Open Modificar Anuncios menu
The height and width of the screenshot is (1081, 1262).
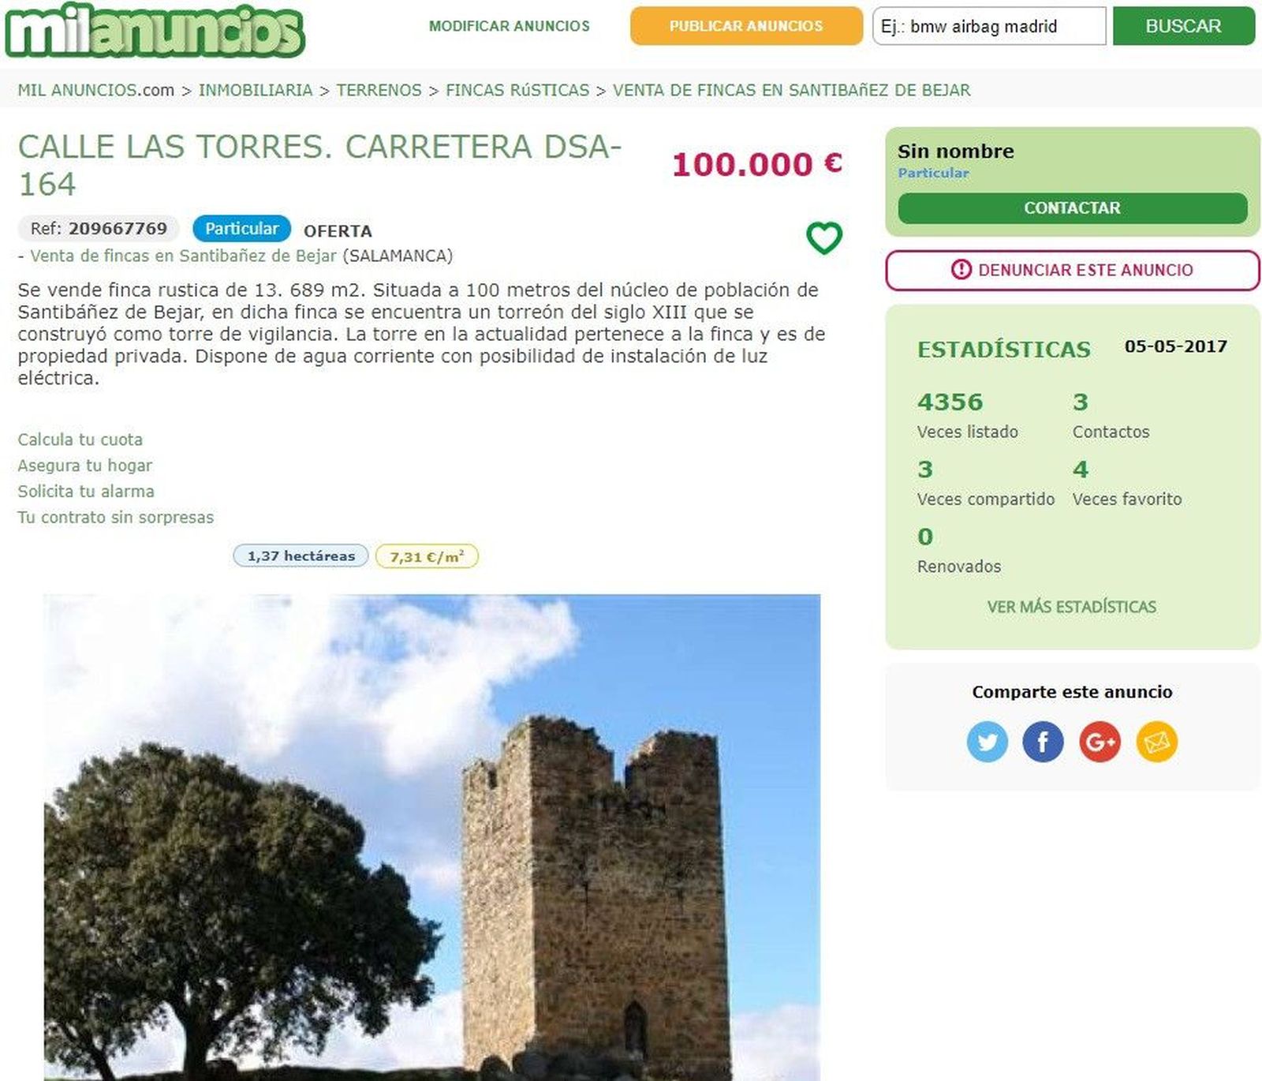[510, 26]
